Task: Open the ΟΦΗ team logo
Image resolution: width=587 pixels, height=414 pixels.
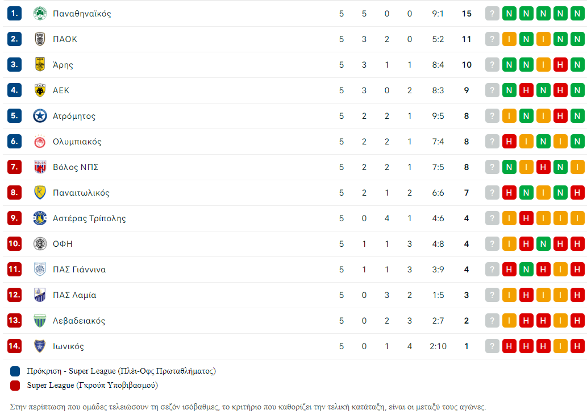Action: pyautogui.click(x=40, y=243)
